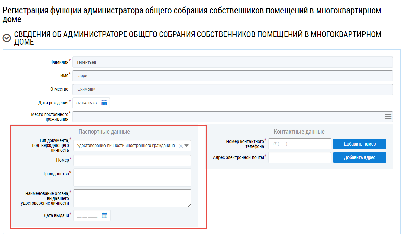Click resize handle of Гражданство textarea

tap(189, 184)
